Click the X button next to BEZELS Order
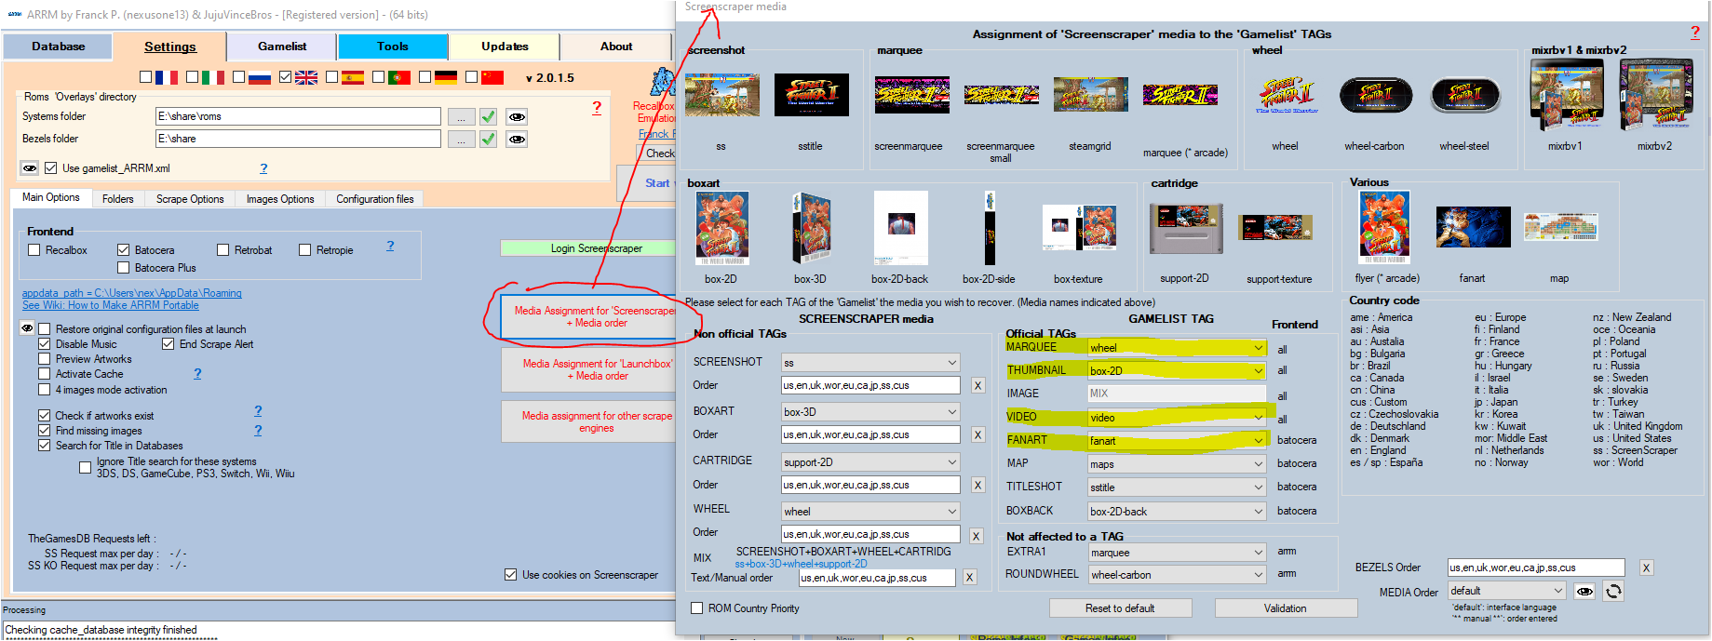1712x641 pixels. coord(1646,568)
